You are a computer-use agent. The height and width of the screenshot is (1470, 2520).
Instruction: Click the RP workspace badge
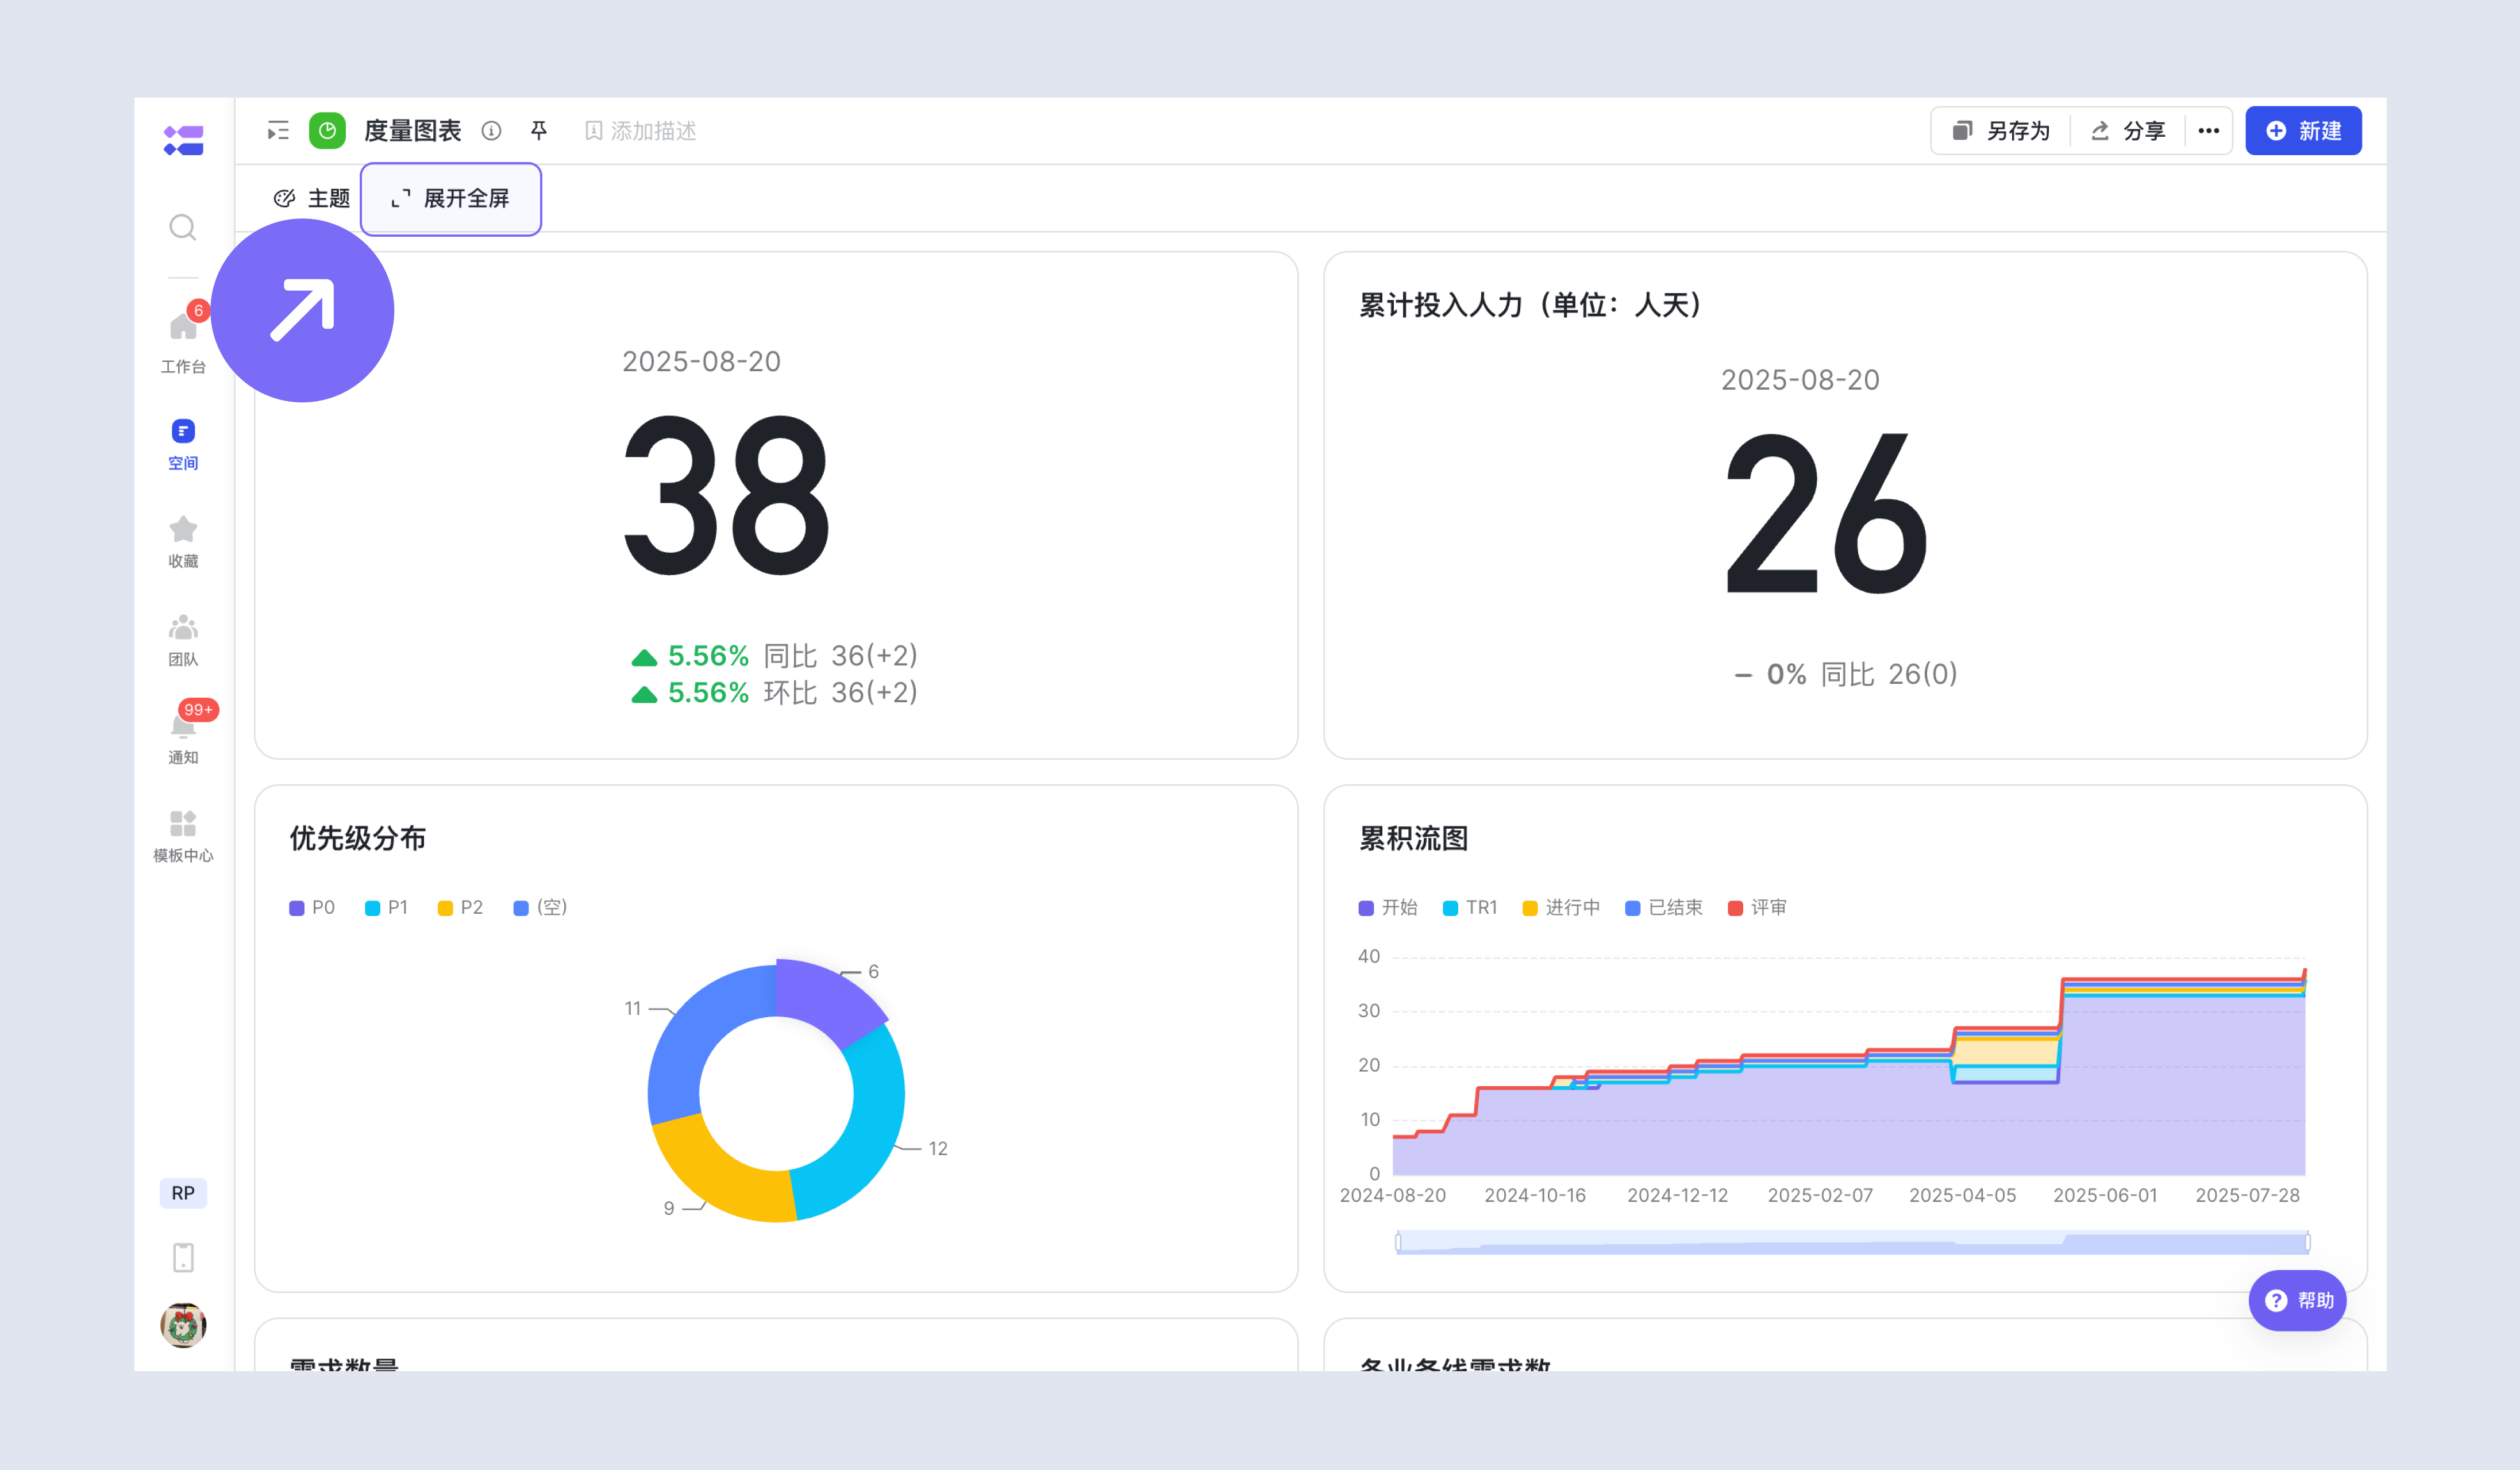tap(183, 1193)
